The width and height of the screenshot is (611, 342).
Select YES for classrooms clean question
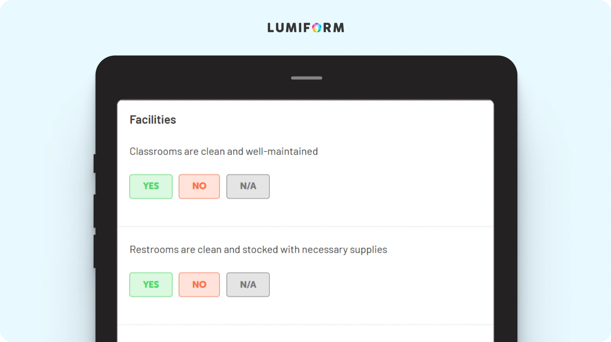(151, 186)
